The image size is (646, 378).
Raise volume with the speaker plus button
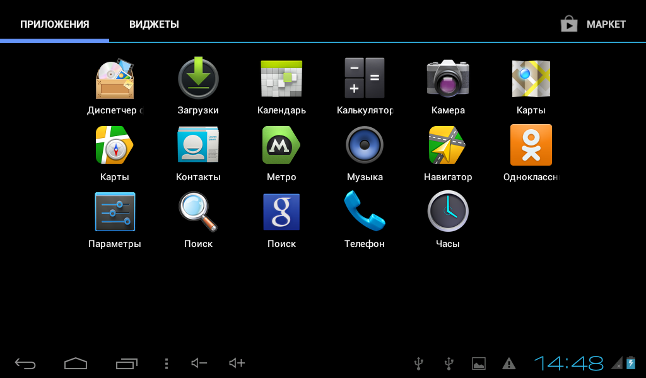[237, 363]
